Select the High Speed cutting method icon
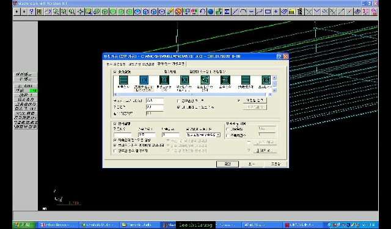This screenshot has height=229, width=391. [225, 80]
